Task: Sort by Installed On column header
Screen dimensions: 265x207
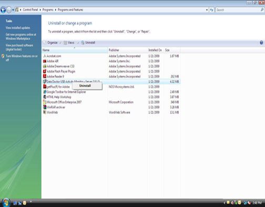Action: click(x=155, y=50)
